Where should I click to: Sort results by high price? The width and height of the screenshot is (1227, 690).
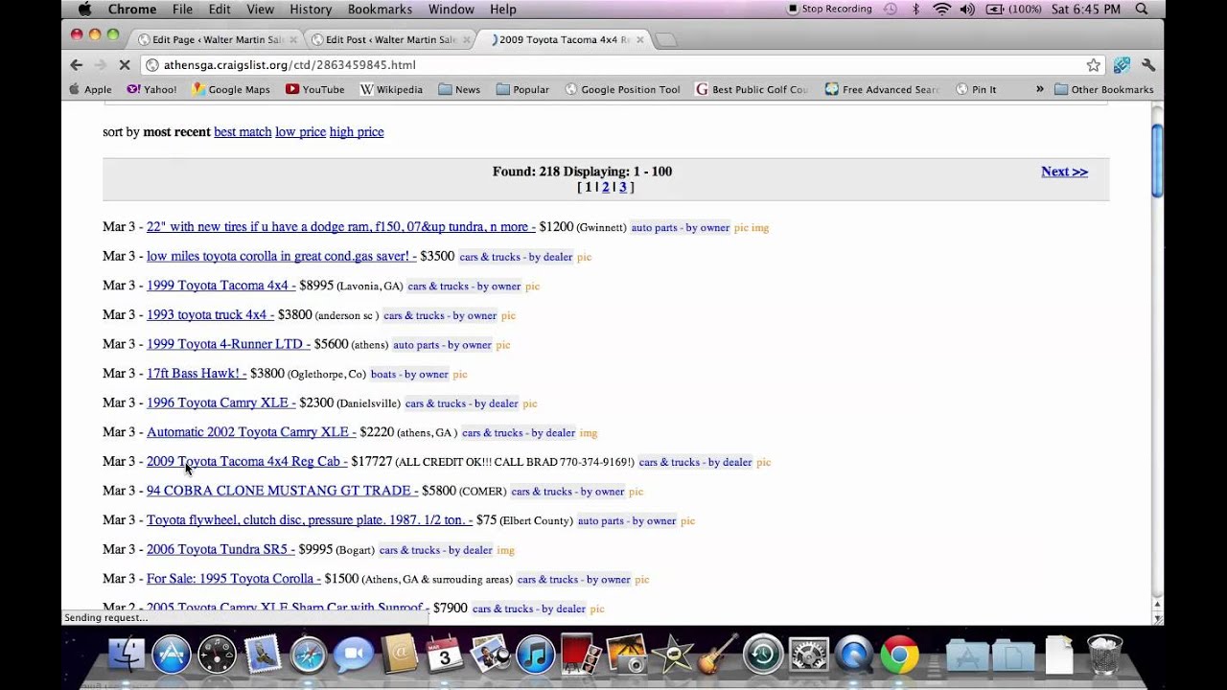[x=357, y=132]
